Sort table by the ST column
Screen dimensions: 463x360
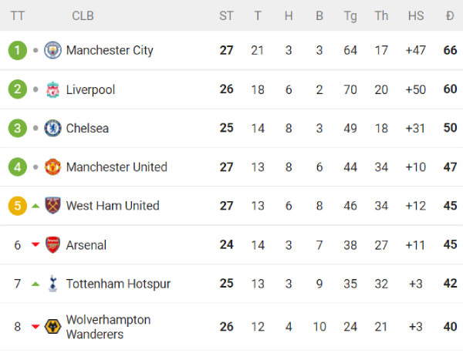pos(226,15)
